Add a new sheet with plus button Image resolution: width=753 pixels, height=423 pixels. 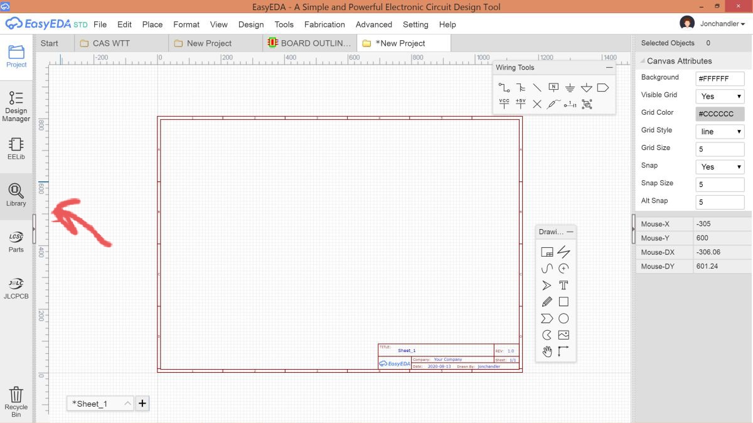pos(142,404)
